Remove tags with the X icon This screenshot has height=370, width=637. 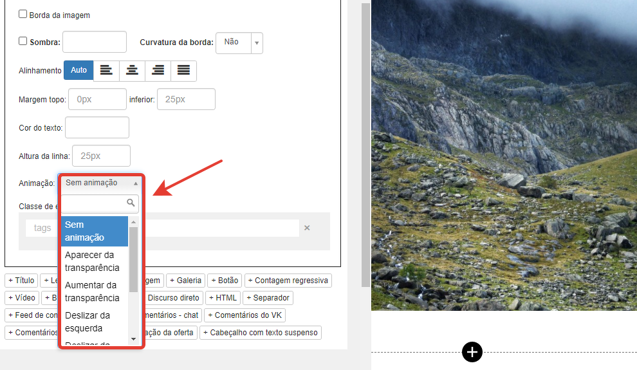click(x=307, y=228)
